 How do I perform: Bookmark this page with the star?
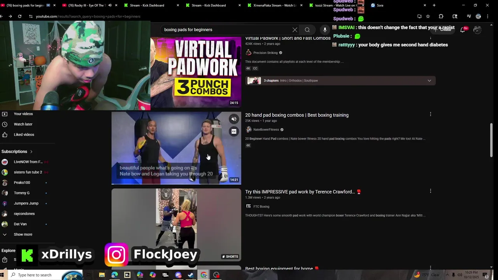(428, 16)
